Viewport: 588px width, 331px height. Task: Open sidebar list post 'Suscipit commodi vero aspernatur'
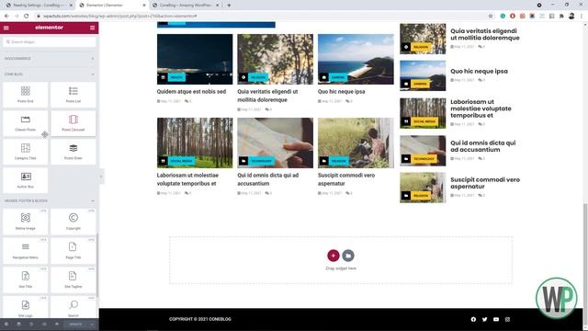[x=485, y=183]
